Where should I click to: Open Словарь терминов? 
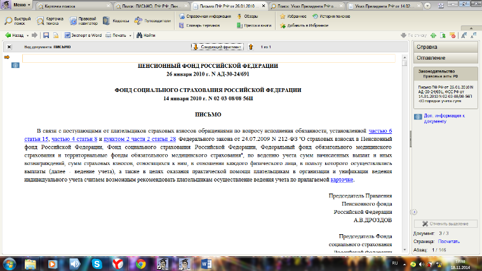(x=199, y=25)
